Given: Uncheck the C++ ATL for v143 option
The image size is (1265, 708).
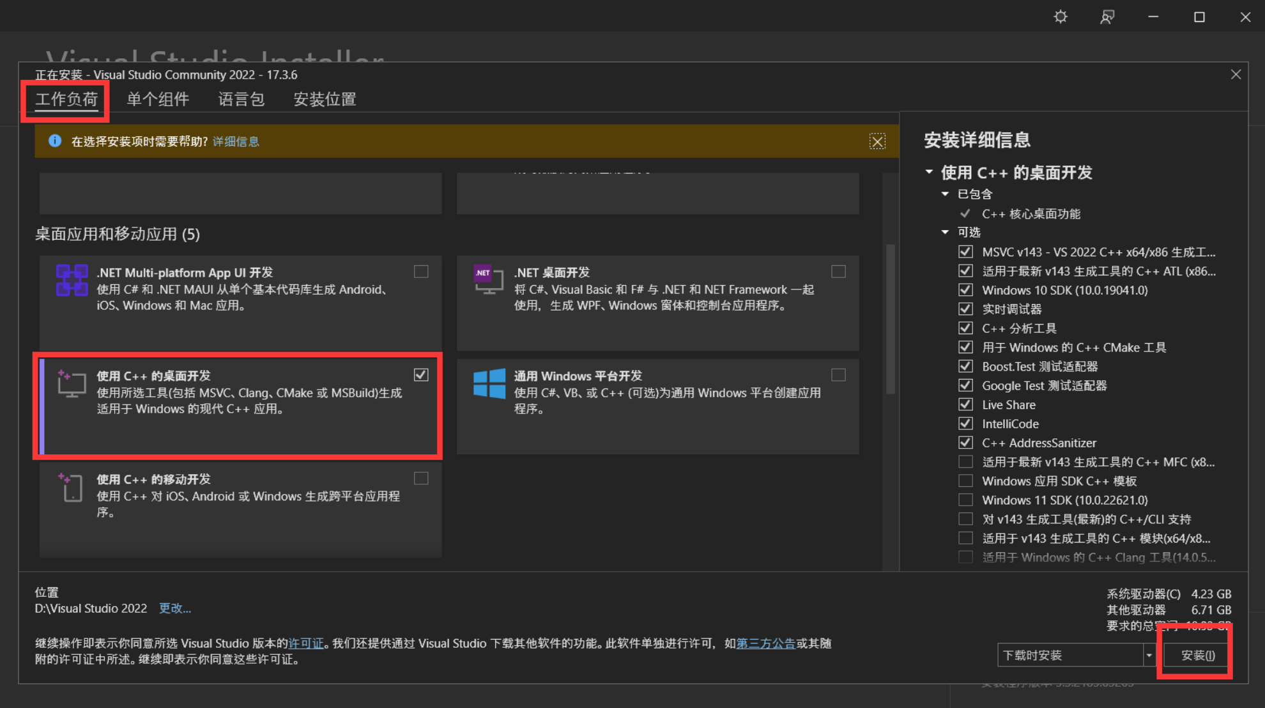Looking at the screenshot, I should 965,271.
